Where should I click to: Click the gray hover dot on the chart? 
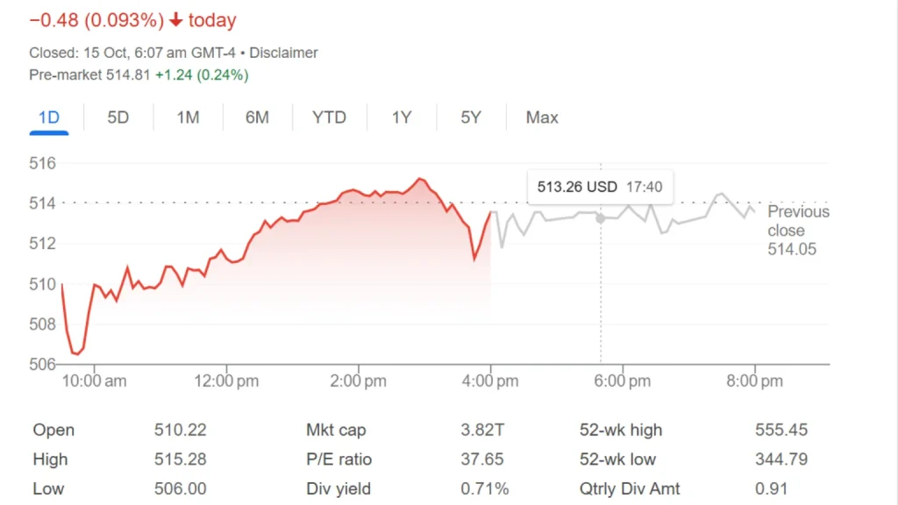601,217
